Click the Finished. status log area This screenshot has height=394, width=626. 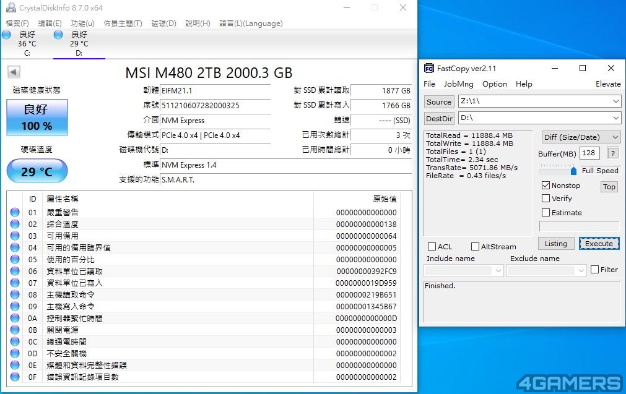[x=522, y=301]
